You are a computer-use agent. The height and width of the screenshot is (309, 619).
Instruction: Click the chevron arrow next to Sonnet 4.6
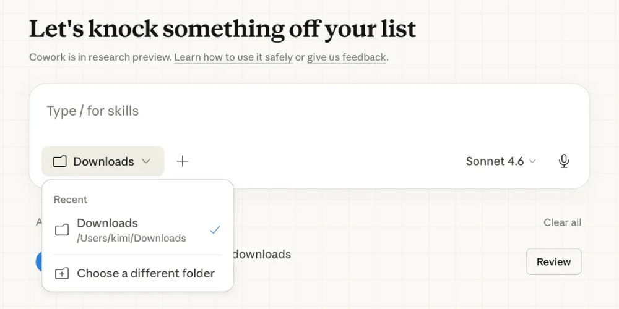[532, 161]
